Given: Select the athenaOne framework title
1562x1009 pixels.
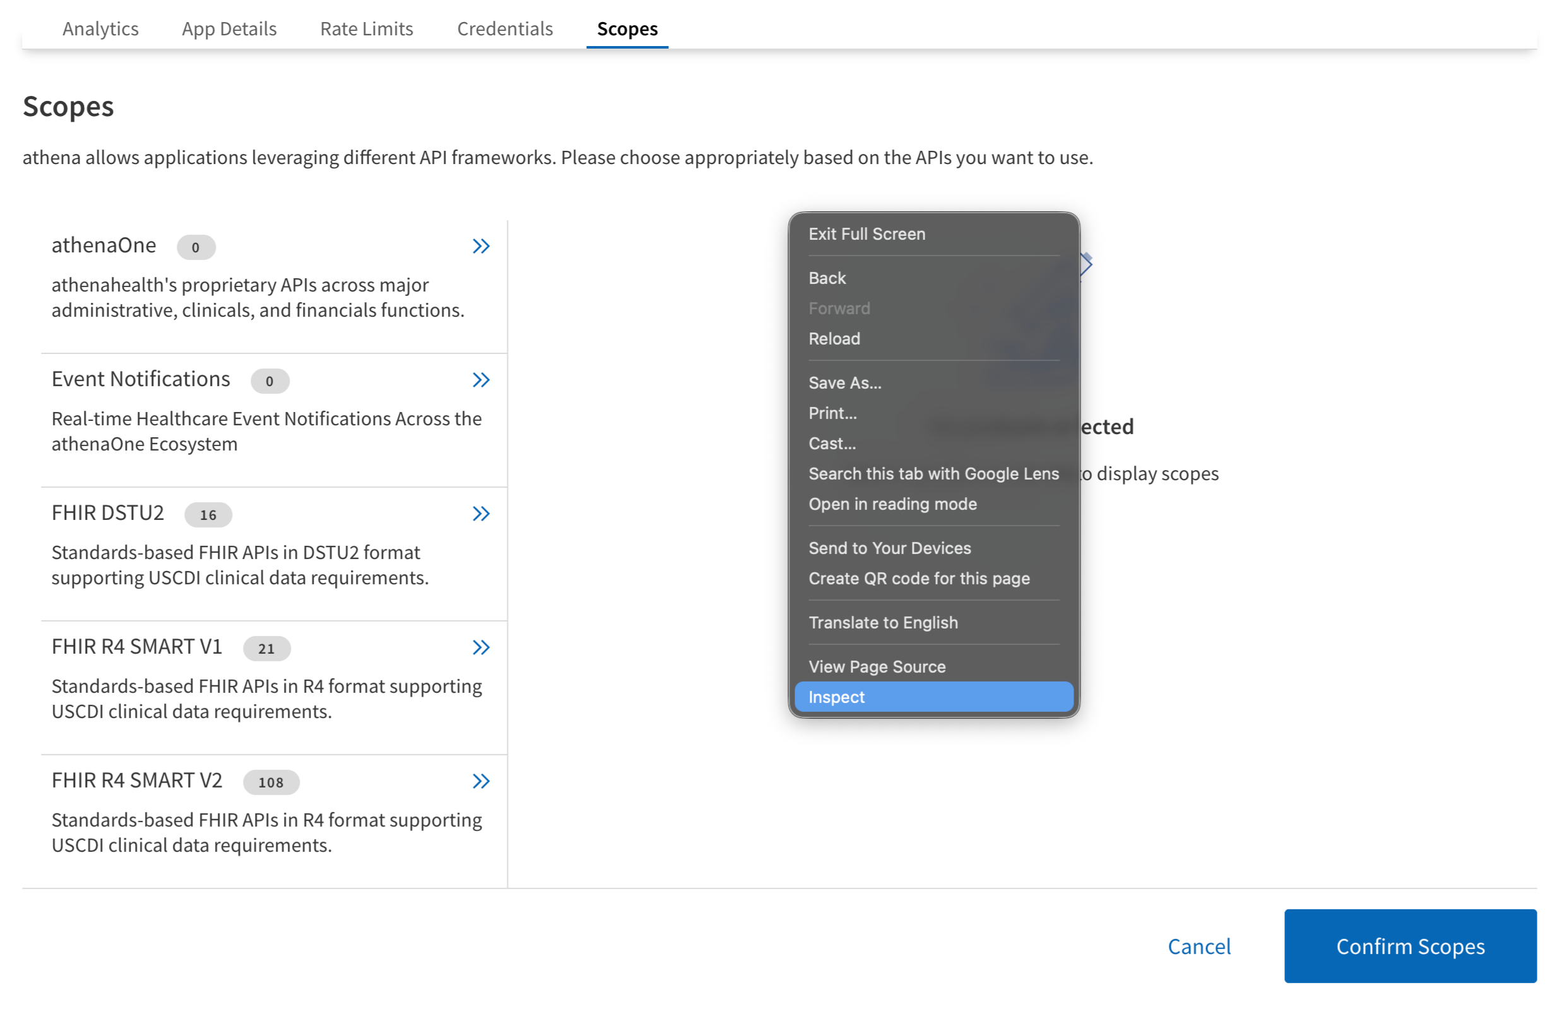Looking at the screenshot, I should (x=104, y=245).
